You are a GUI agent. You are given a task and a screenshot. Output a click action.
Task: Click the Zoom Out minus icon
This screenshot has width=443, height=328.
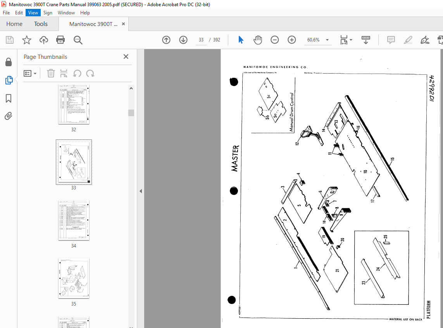click(275, 40)
